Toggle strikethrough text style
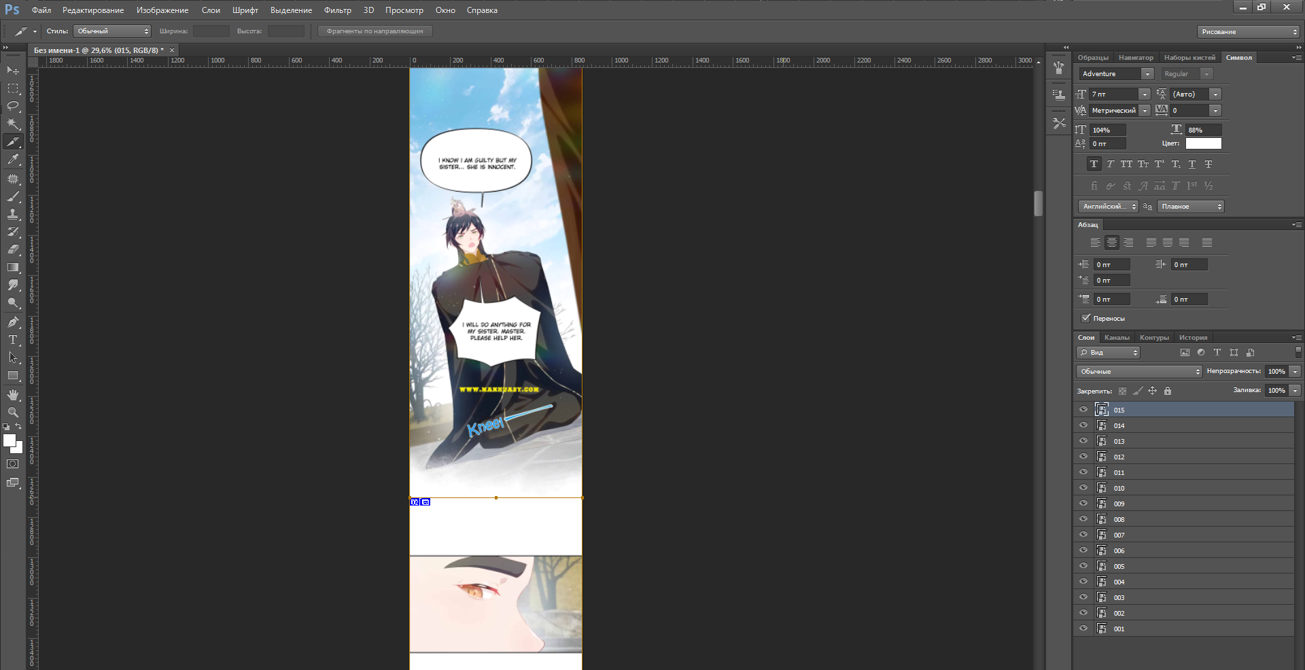The image size is (1305, 670). 1208,164
